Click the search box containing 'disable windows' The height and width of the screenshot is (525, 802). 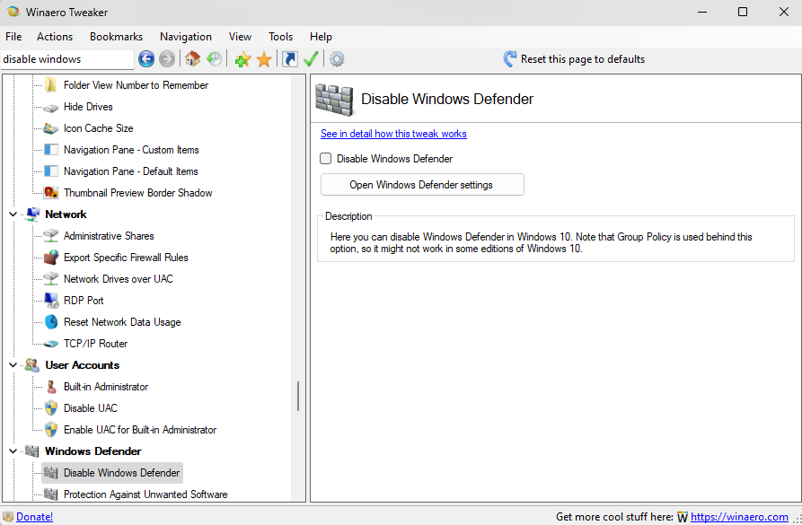click(67, 59)
